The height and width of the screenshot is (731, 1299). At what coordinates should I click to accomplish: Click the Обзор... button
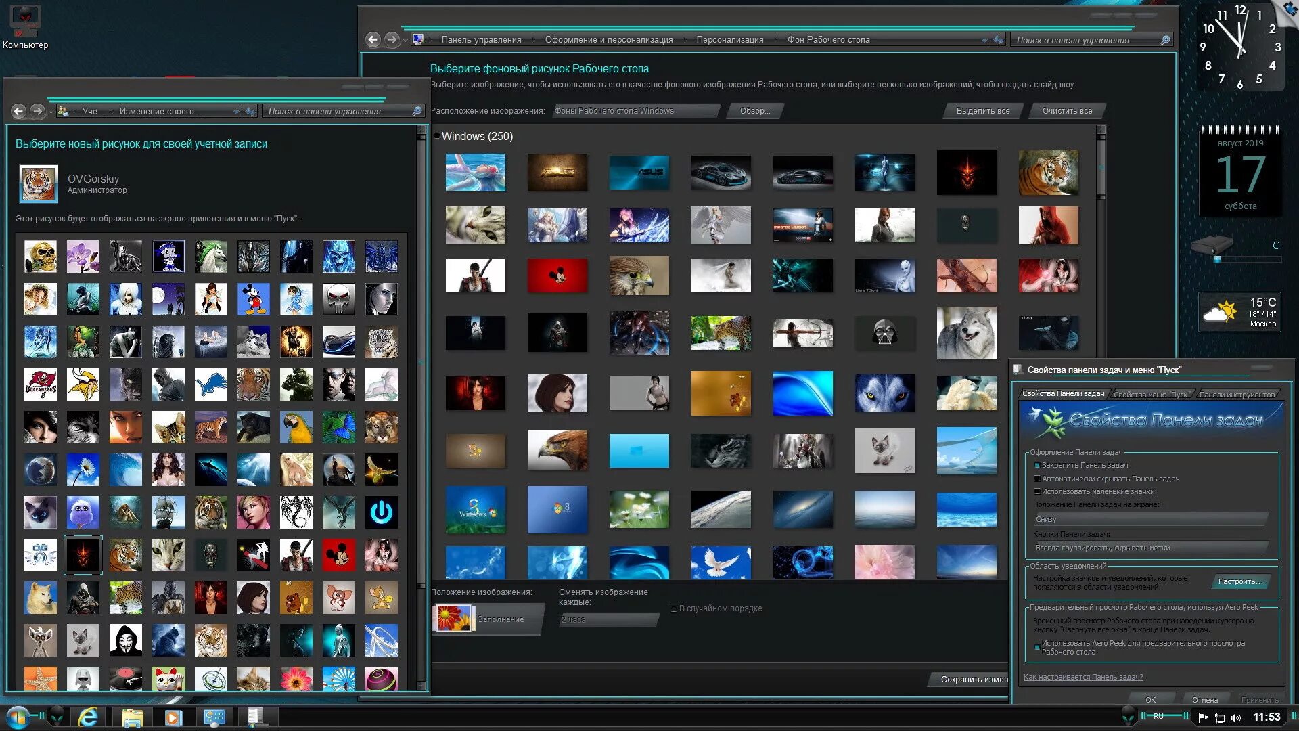click(x=754, y=111)
